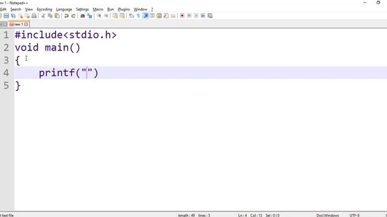Open the Plugins menu

pos(123,10)
